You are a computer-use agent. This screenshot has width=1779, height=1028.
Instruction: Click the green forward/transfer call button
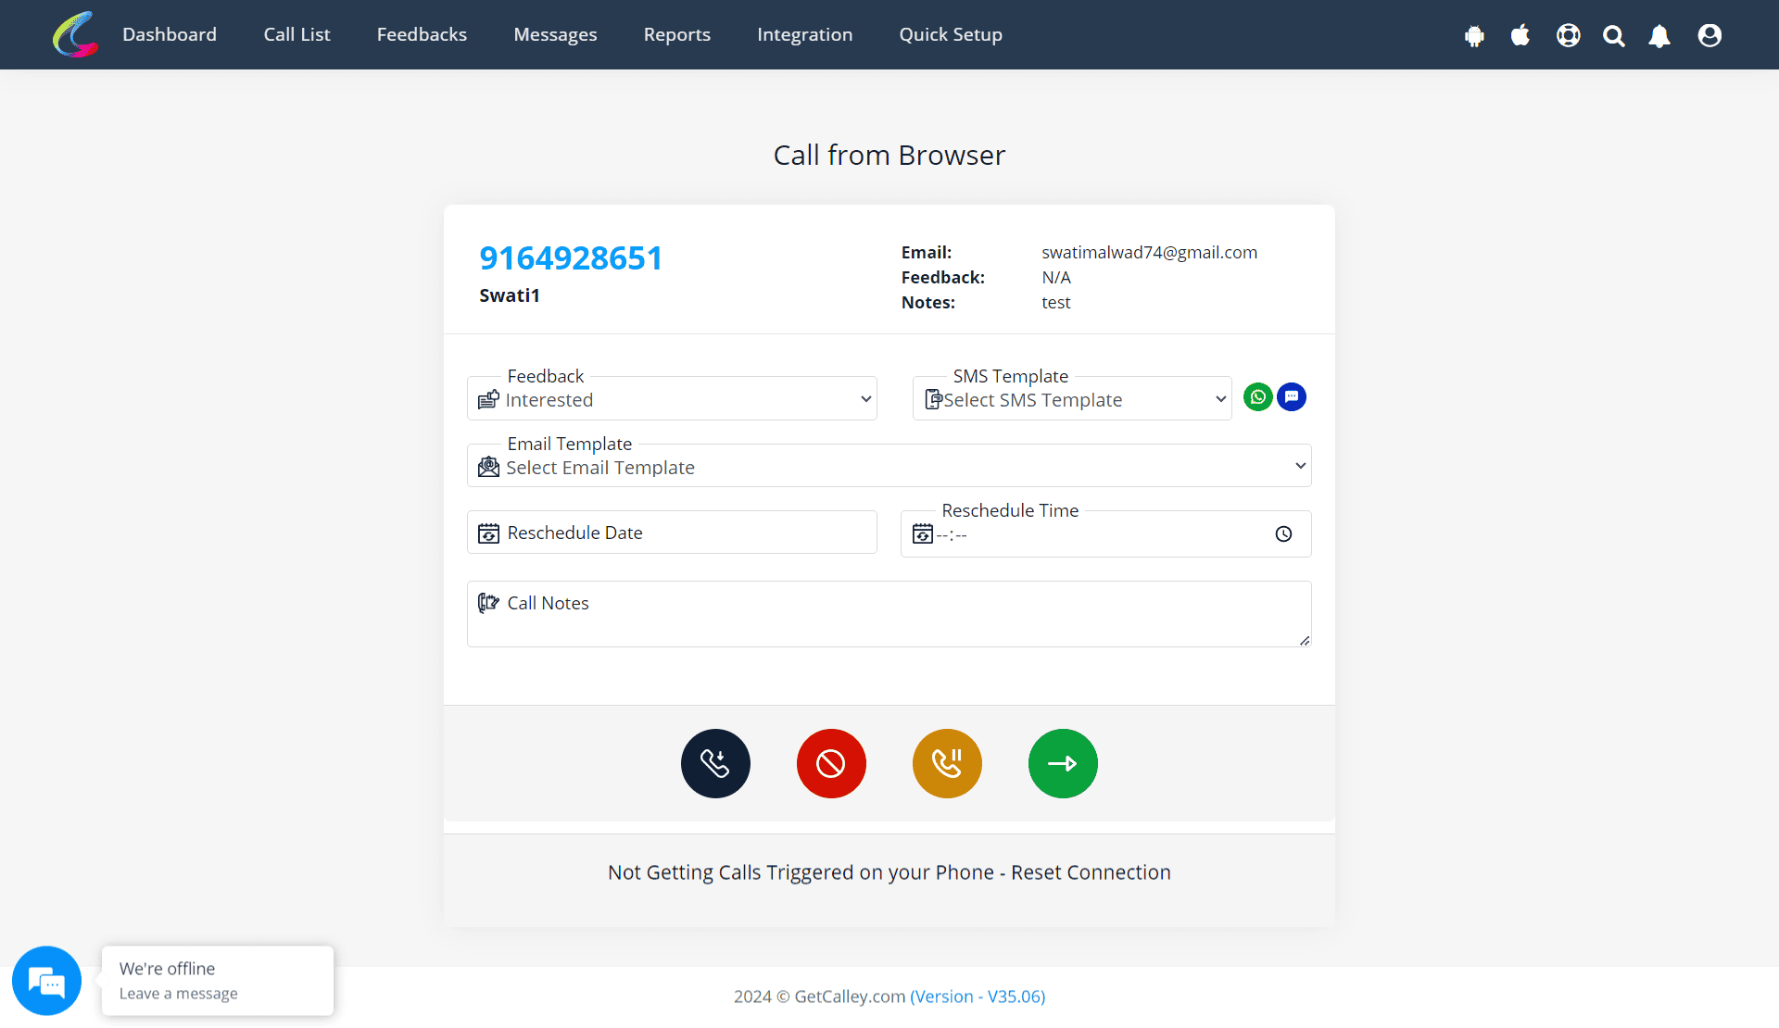tap(1062, 761)
